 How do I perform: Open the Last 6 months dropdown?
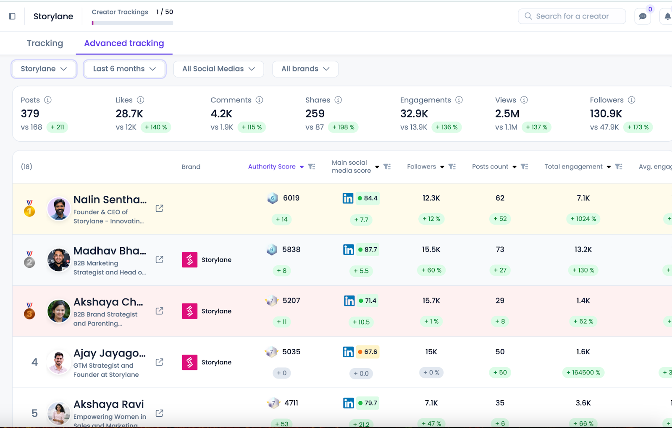coord(125,69)
